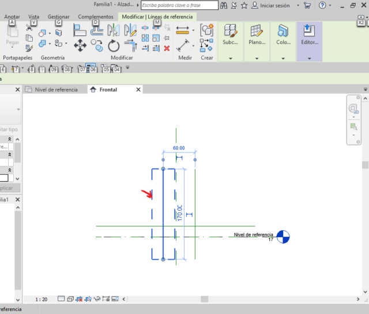Open the Complementos ribbon tab
This screenshot has width=369, height=314.
96,17
